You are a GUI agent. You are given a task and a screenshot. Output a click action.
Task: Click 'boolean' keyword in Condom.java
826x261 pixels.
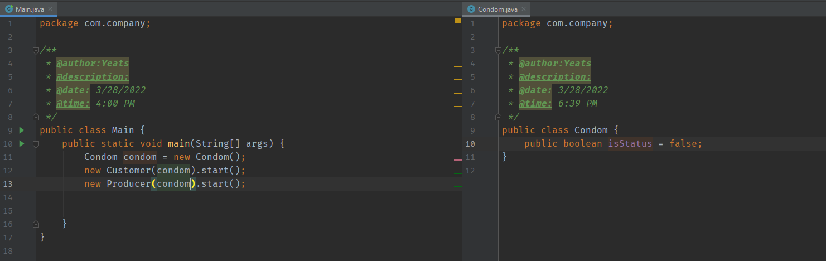click(583, 144)
